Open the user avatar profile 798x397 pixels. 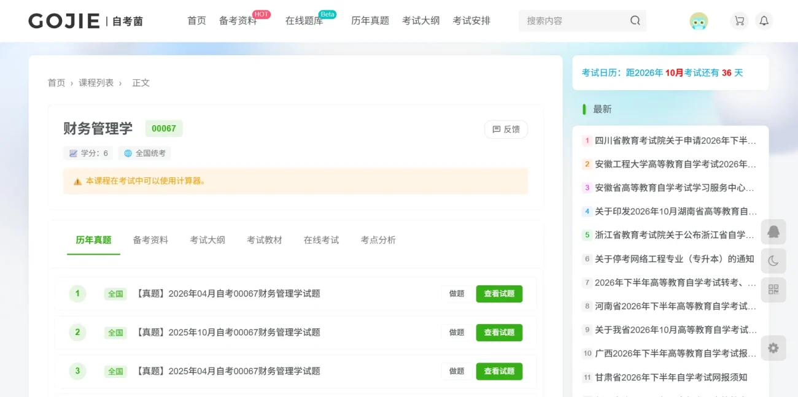pyautogui.click(x=699, y=21)
